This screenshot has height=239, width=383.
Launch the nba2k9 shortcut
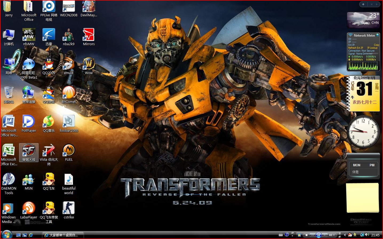[69, 37]
